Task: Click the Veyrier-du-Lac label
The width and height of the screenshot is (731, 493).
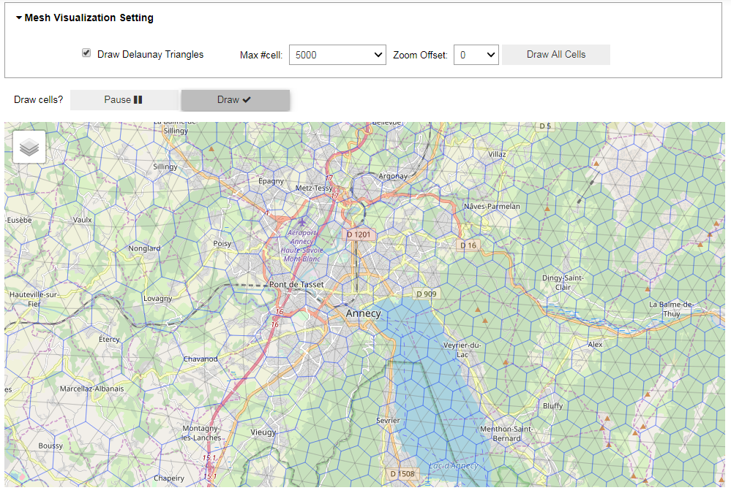Action: [462, 350]
